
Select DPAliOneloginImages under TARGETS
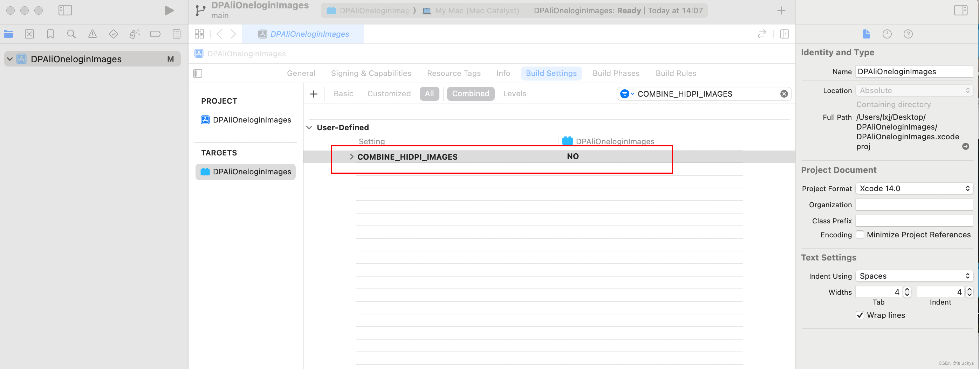(246, 172)
